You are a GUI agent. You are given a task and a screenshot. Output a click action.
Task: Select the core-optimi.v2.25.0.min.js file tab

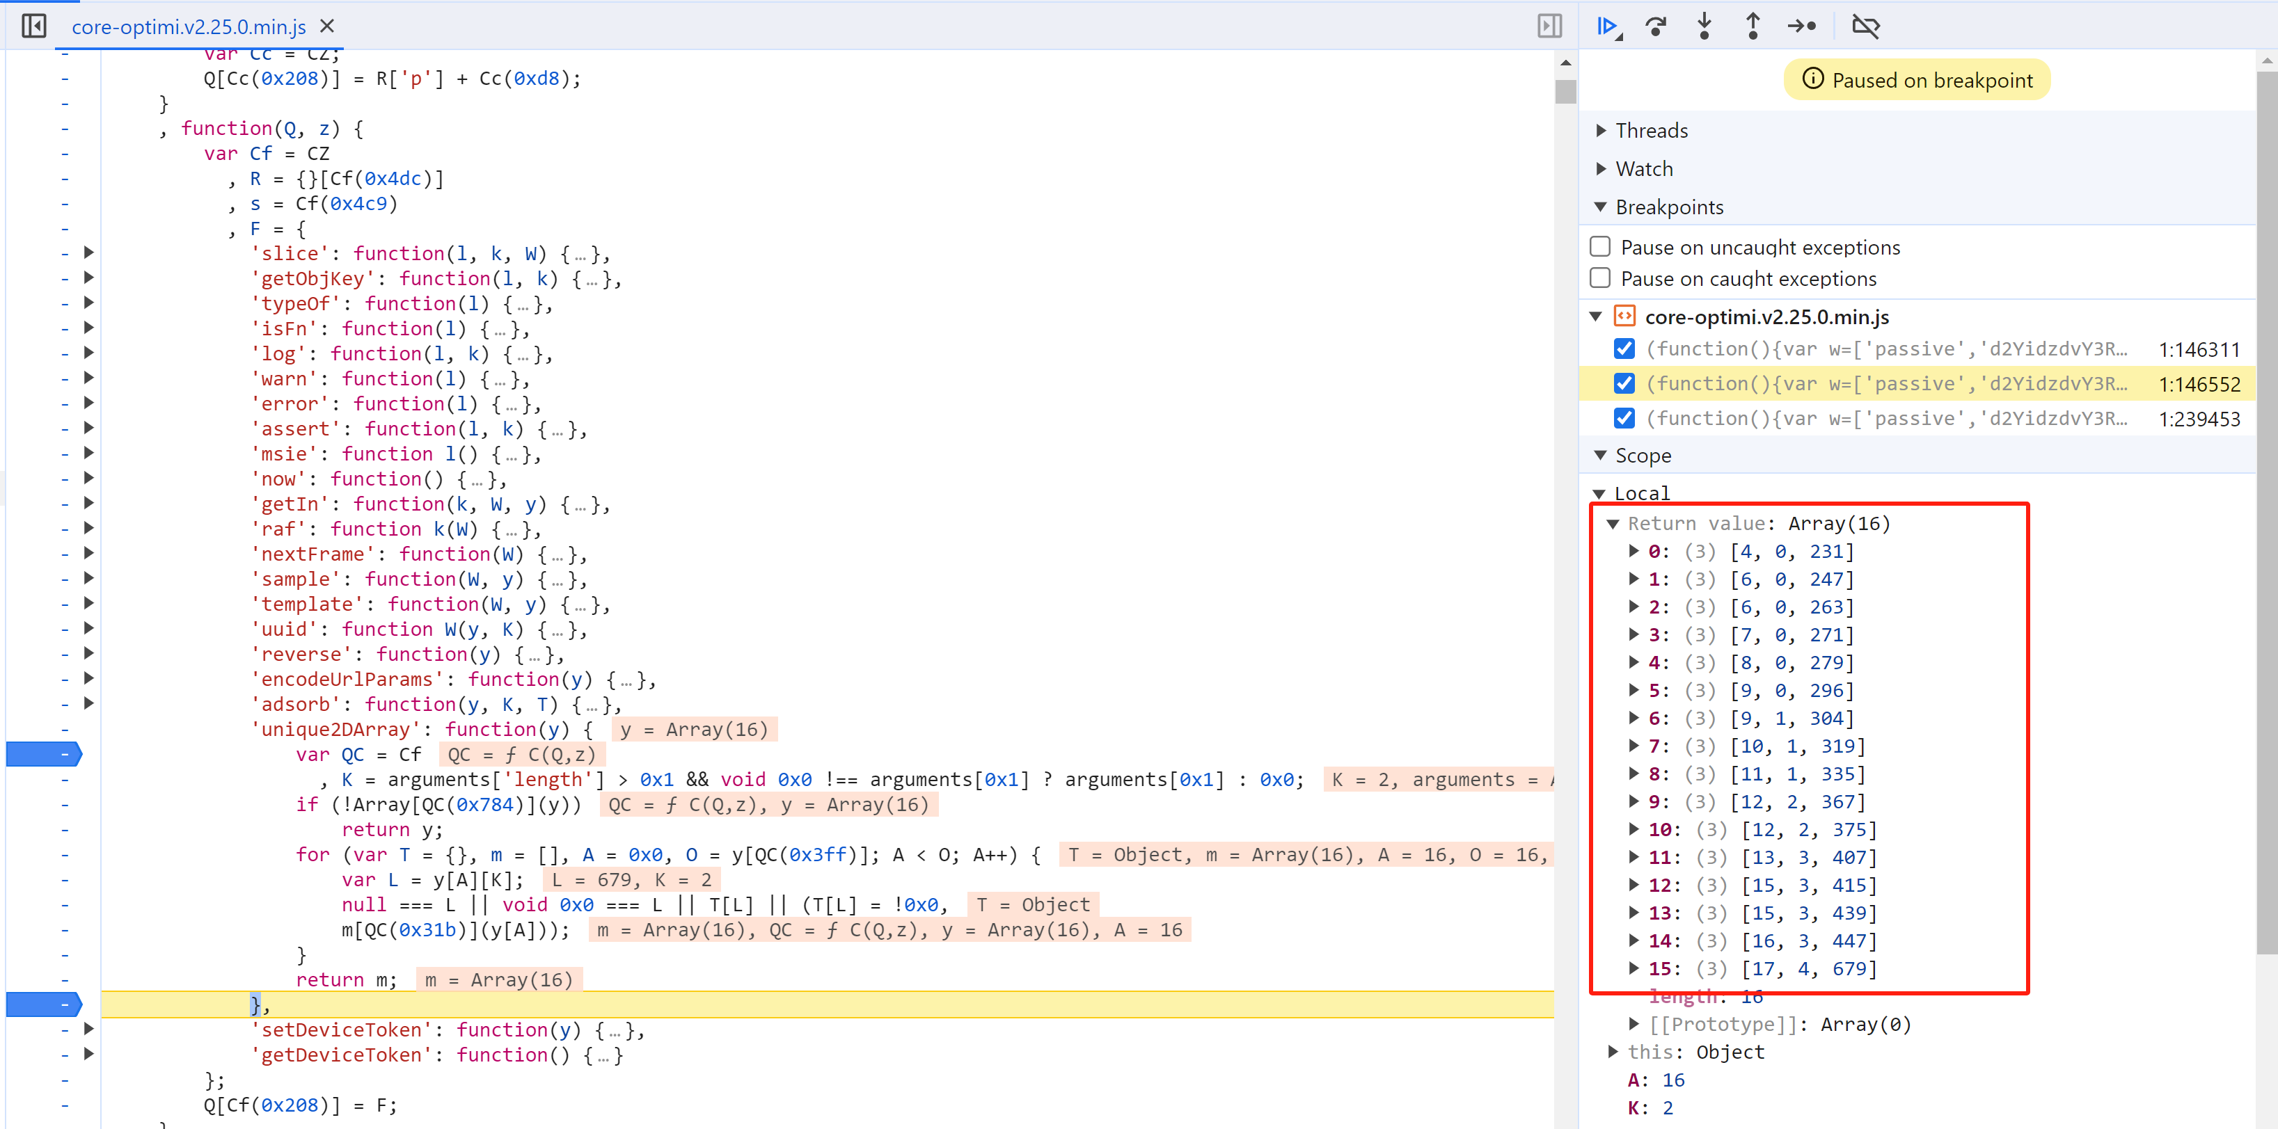pos(189,27)
